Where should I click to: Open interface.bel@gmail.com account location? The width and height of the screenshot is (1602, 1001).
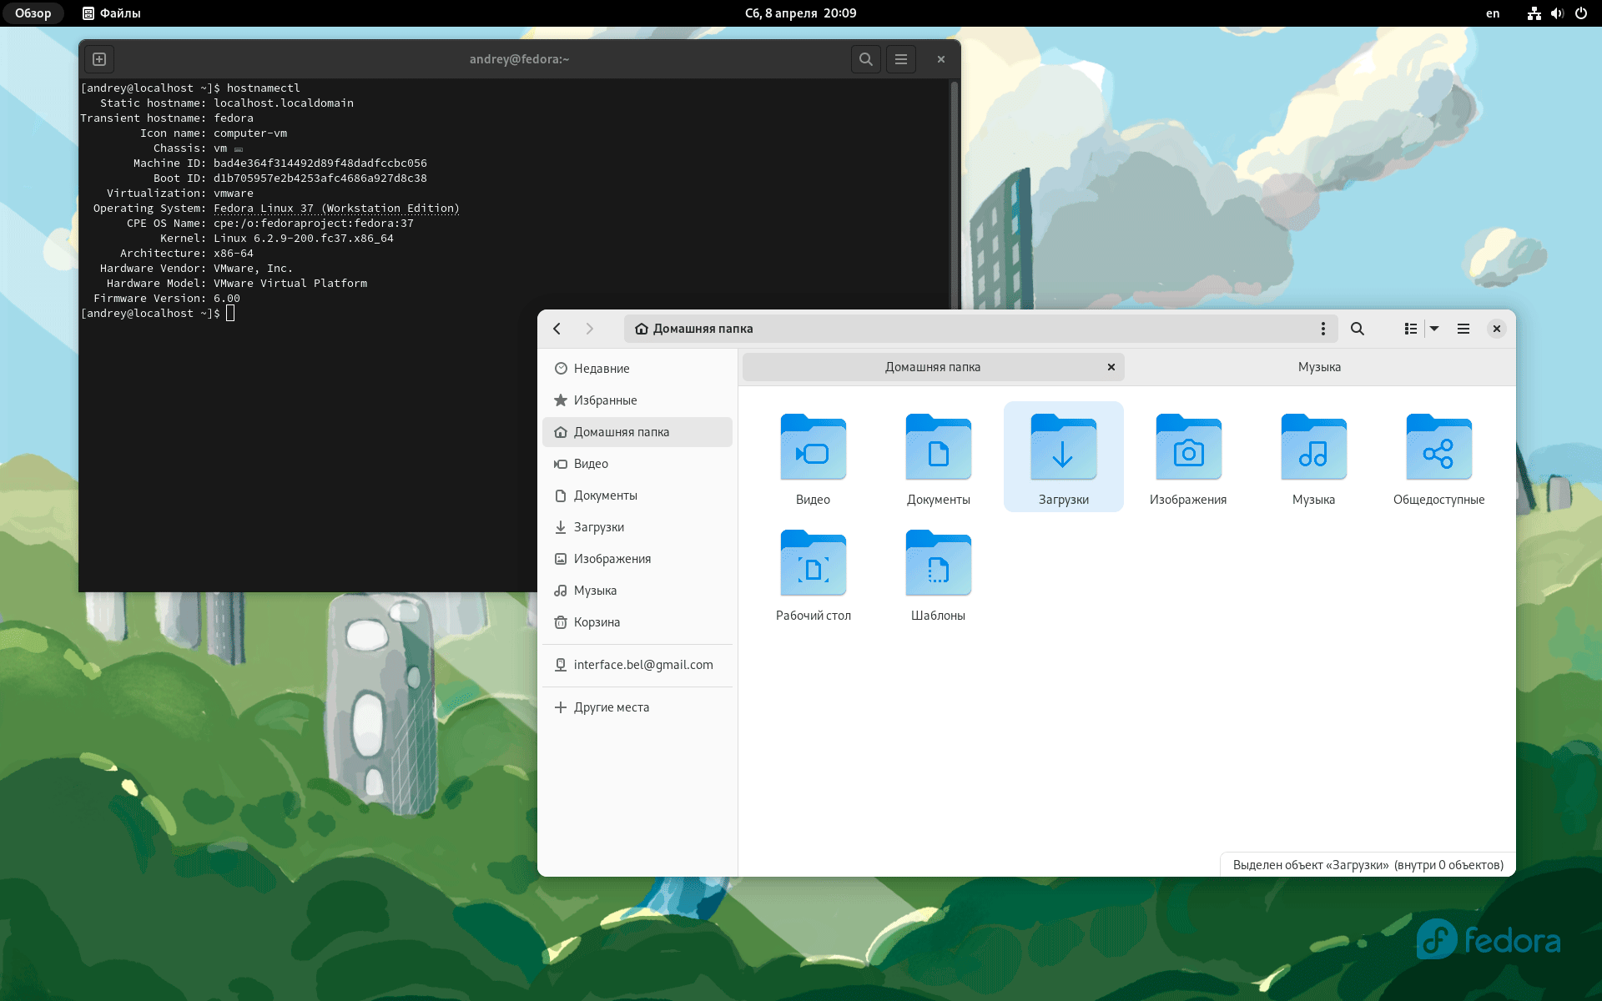[642, 665]
